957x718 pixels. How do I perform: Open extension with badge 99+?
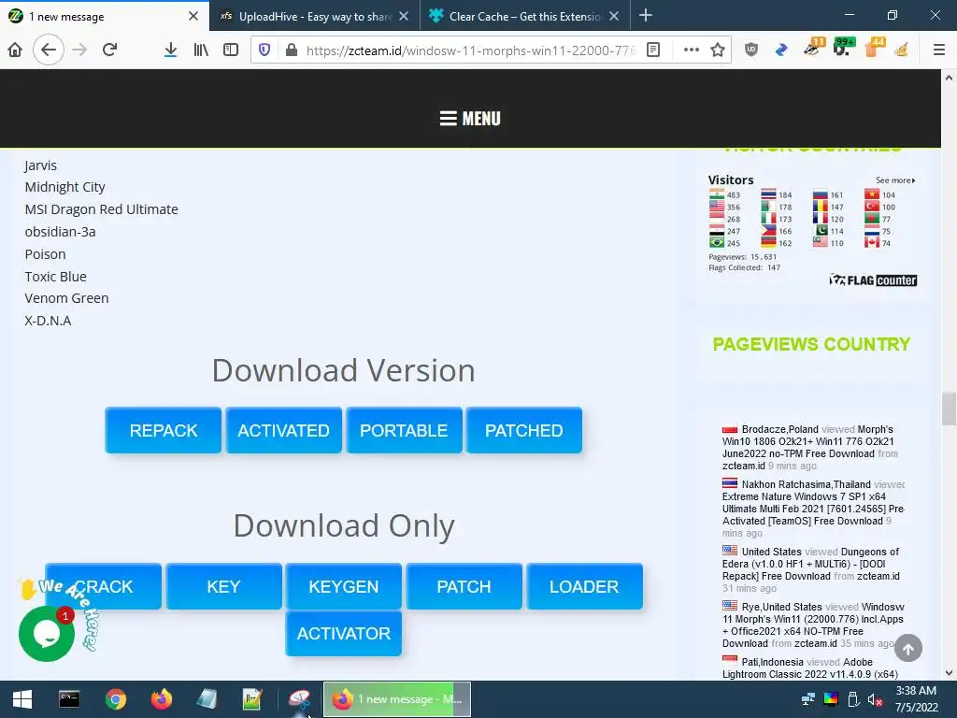[844, 49]
